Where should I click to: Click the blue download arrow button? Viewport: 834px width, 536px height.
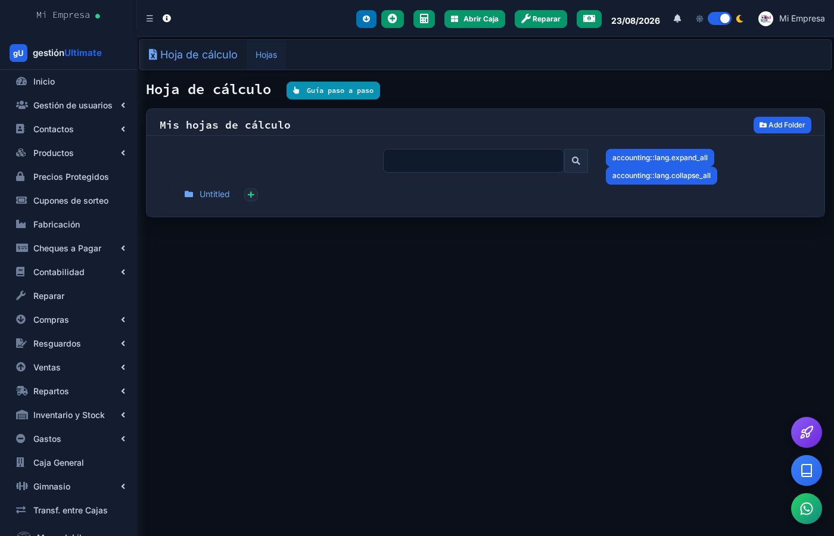point(366,19)
